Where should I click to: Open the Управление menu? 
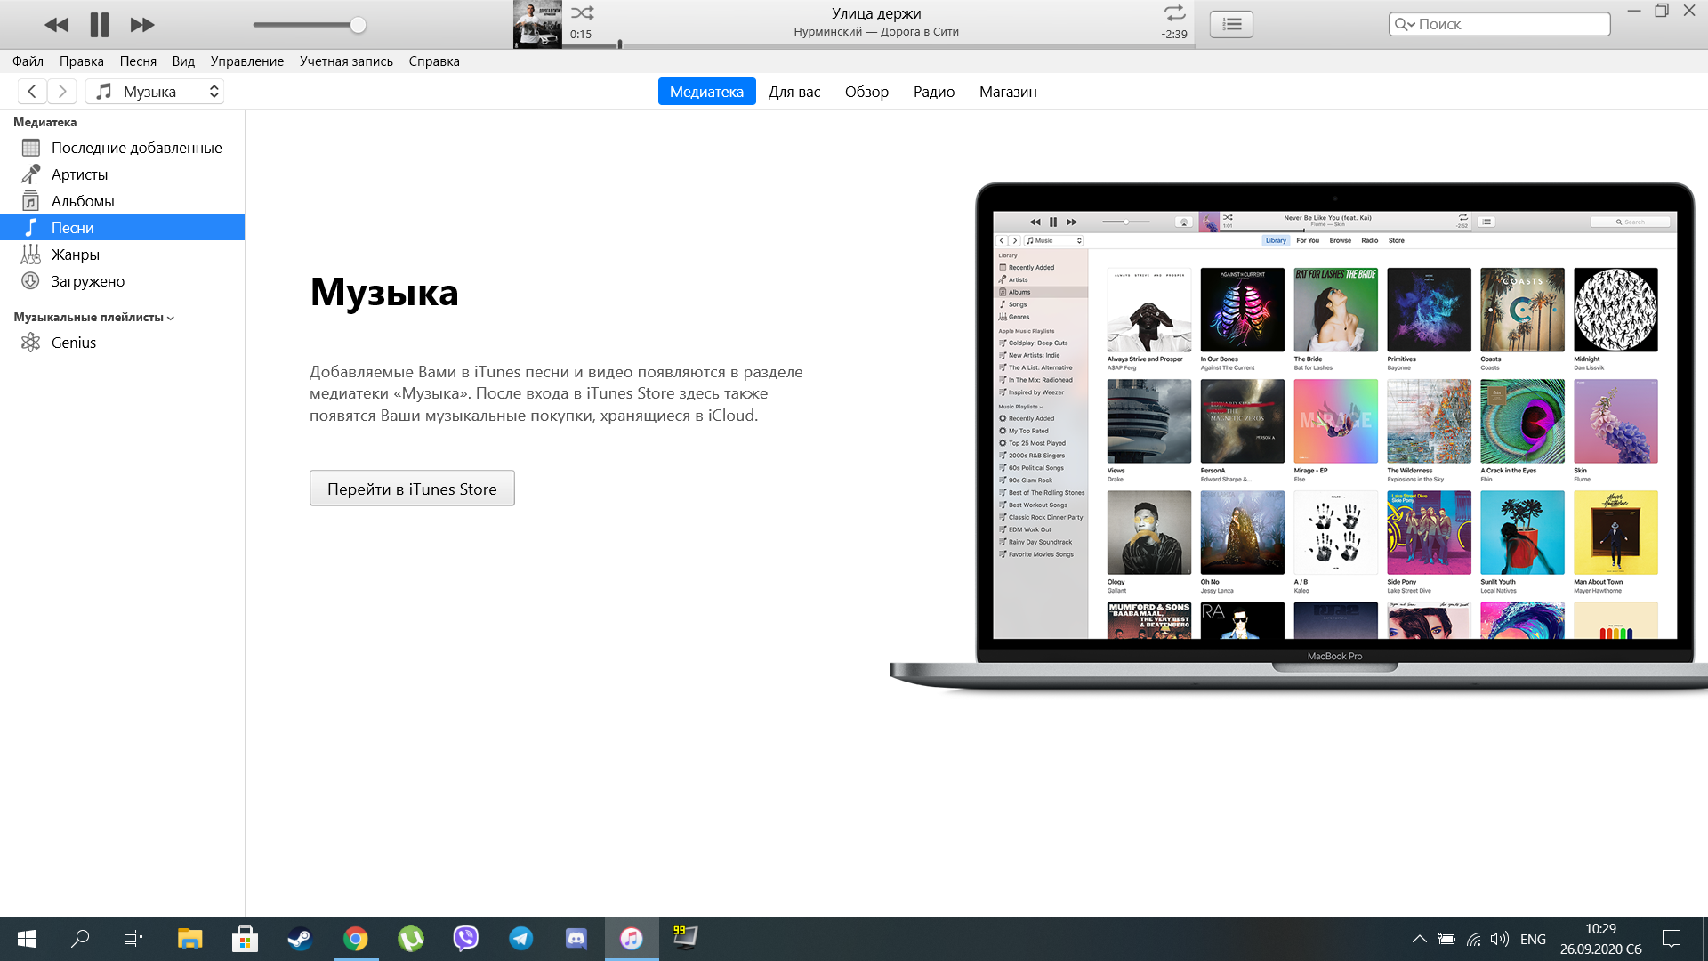click(247, 61)
